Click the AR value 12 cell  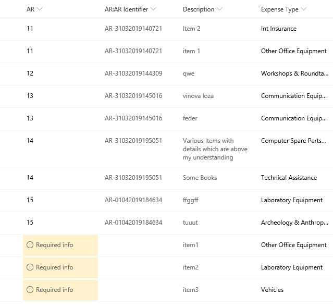(30, 73)
